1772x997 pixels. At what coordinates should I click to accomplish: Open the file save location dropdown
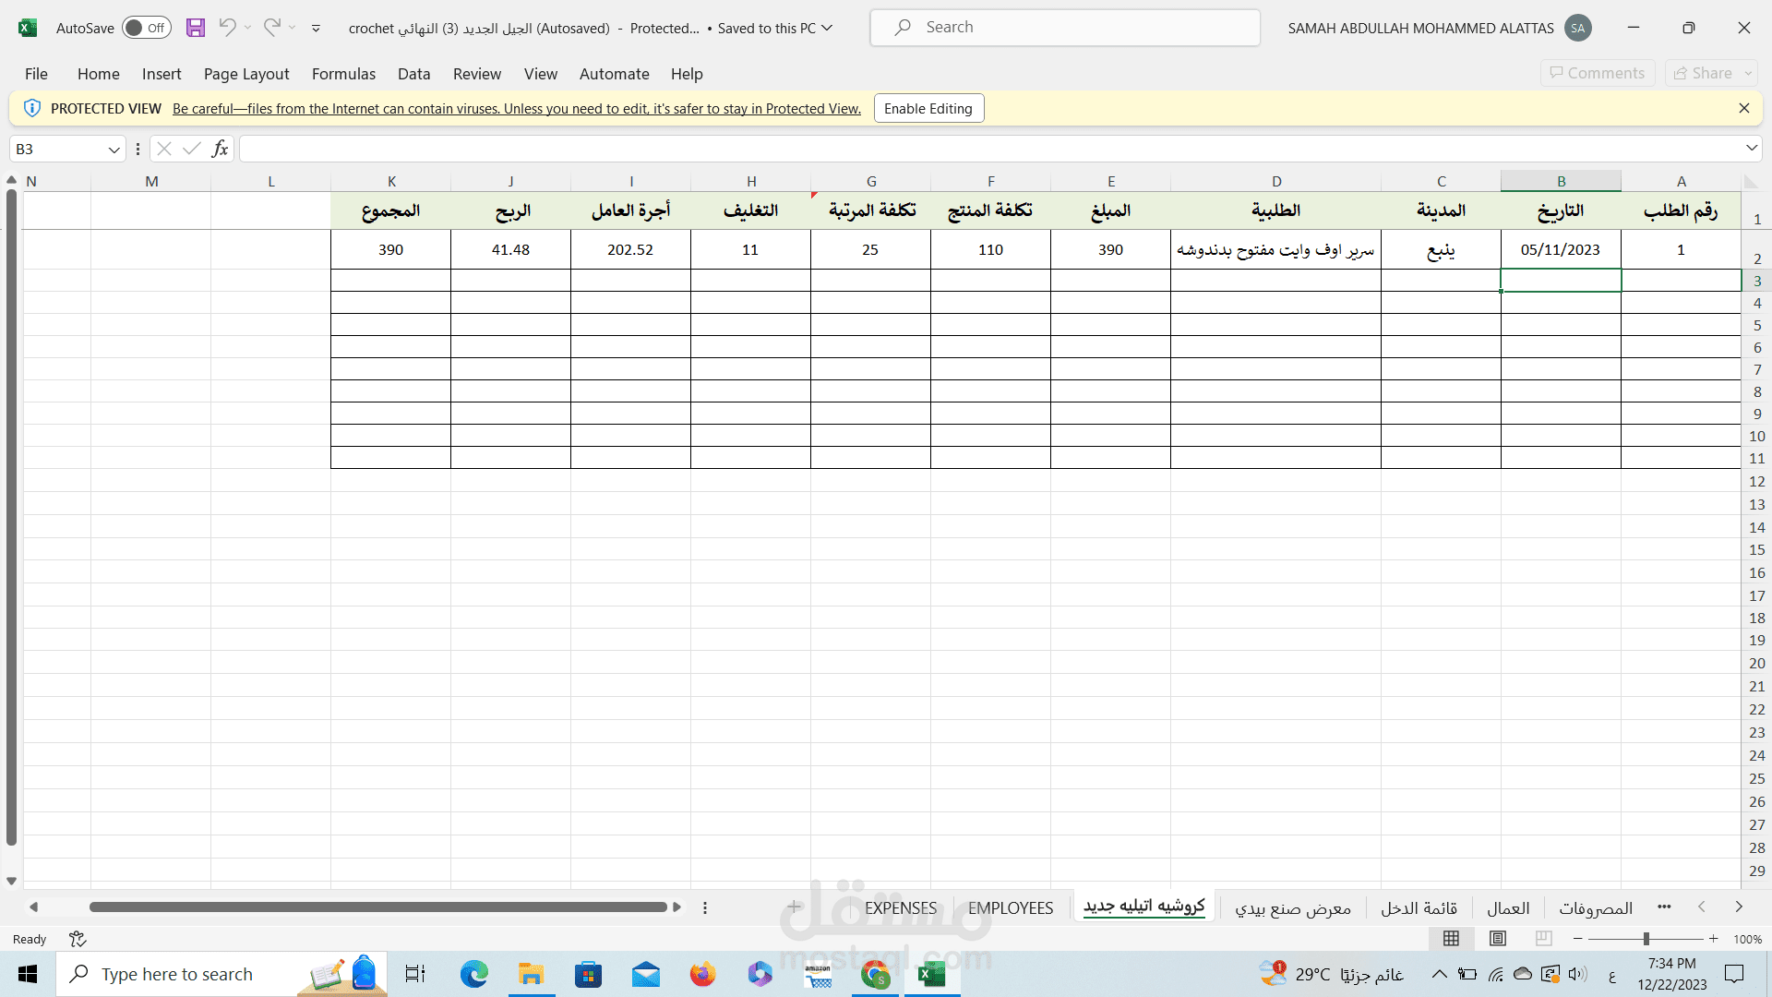click(x=827, y=28)
